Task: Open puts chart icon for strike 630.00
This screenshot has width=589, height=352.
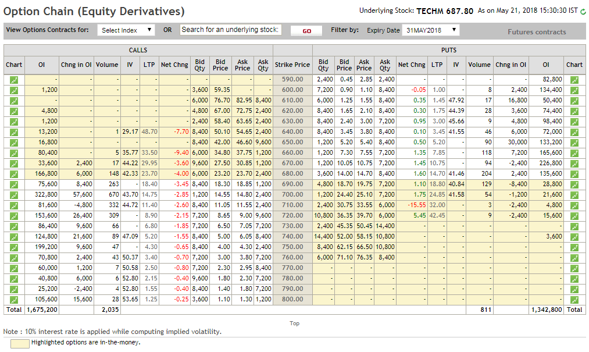Action: (574, 122)
